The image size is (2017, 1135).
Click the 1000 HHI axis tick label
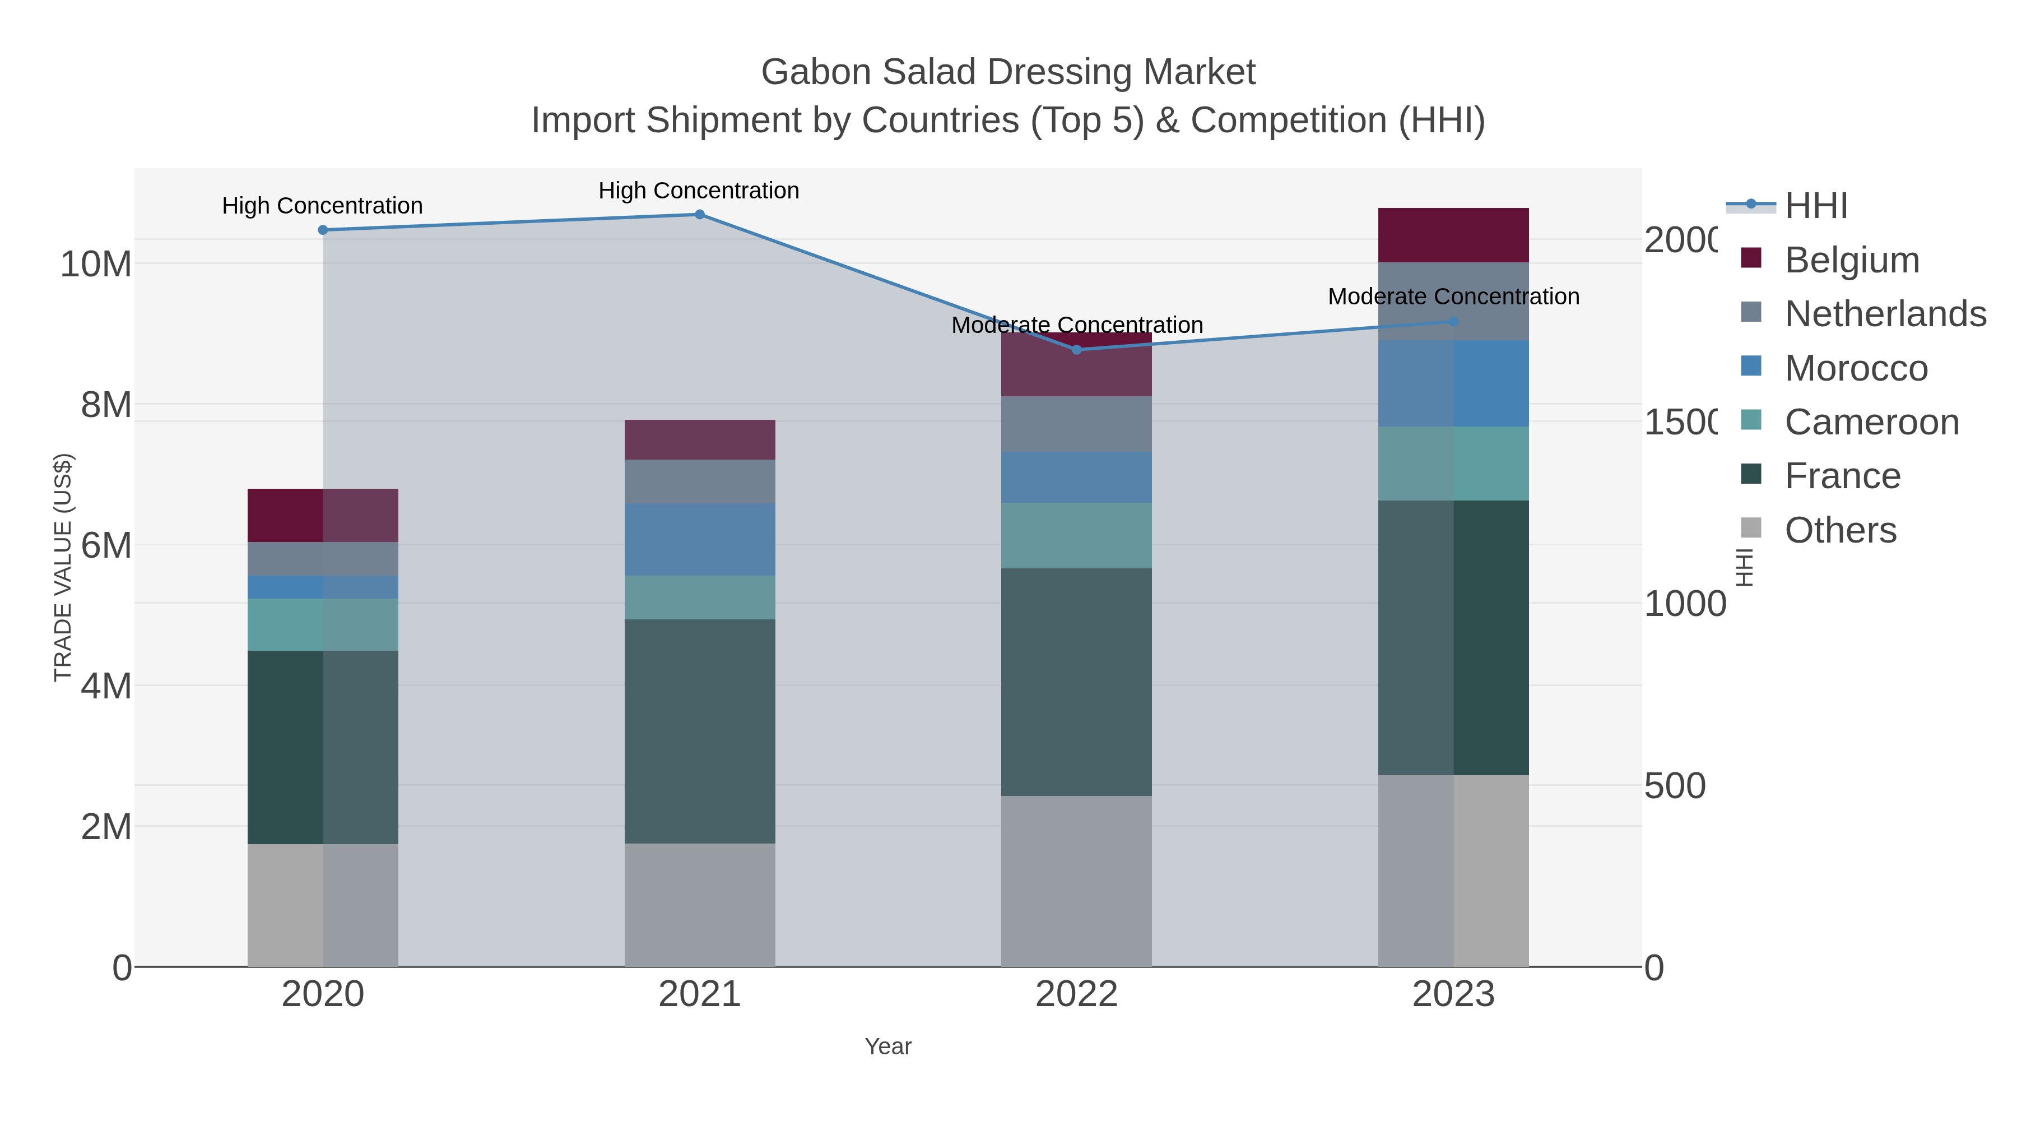(1685, 604)
